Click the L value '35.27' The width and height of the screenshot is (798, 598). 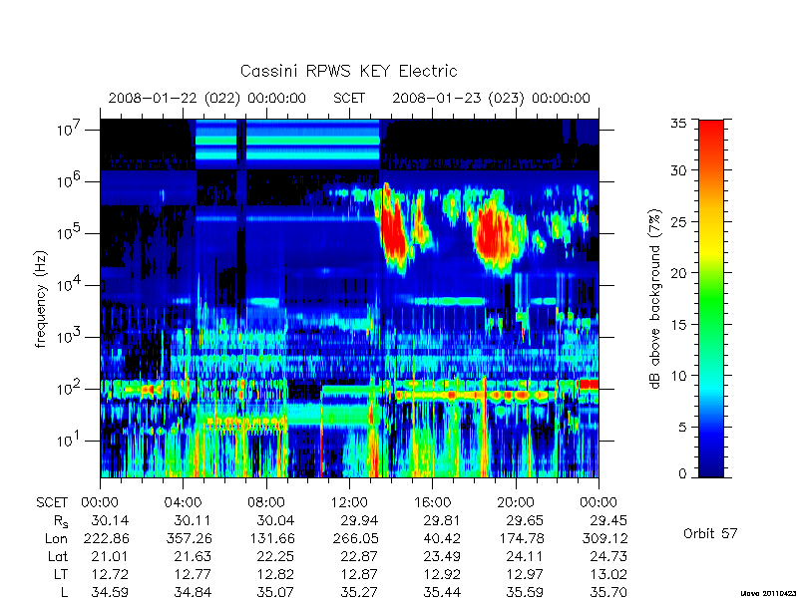[x=359, y=592]
